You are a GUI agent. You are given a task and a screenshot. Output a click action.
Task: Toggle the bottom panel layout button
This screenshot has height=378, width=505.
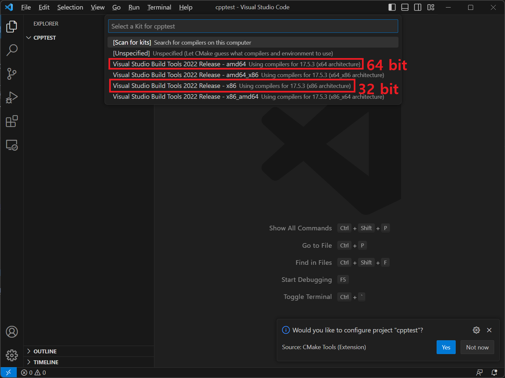coord(405,7)
